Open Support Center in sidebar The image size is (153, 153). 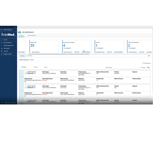click(x=7, y=54)
